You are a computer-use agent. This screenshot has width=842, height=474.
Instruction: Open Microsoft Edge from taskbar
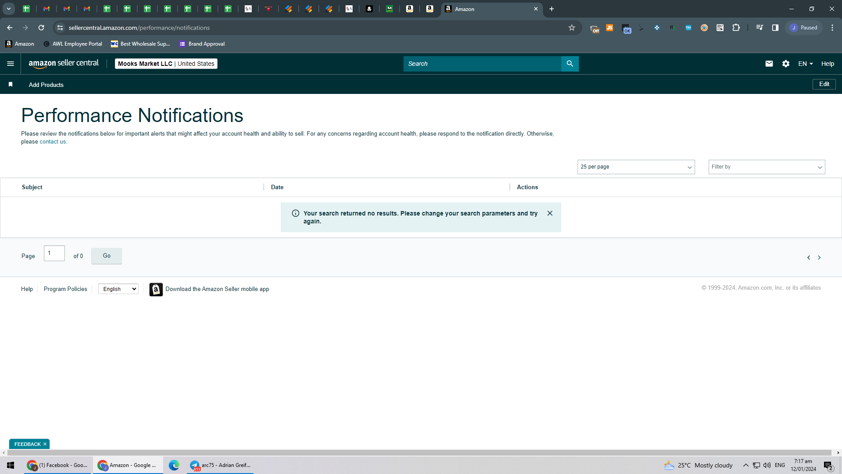[x=174, y=465]
